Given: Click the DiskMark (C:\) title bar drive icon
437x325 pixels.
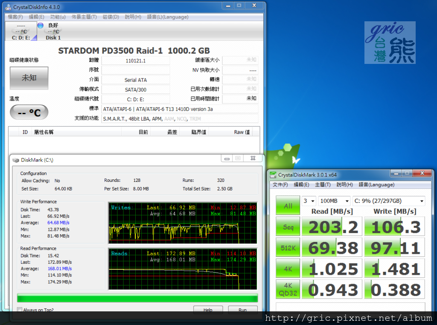Looking at the screenshot, I should tap(16, 160).
